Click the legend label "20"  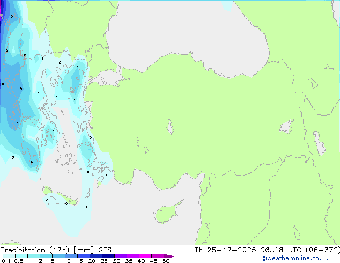pos(92,261)
